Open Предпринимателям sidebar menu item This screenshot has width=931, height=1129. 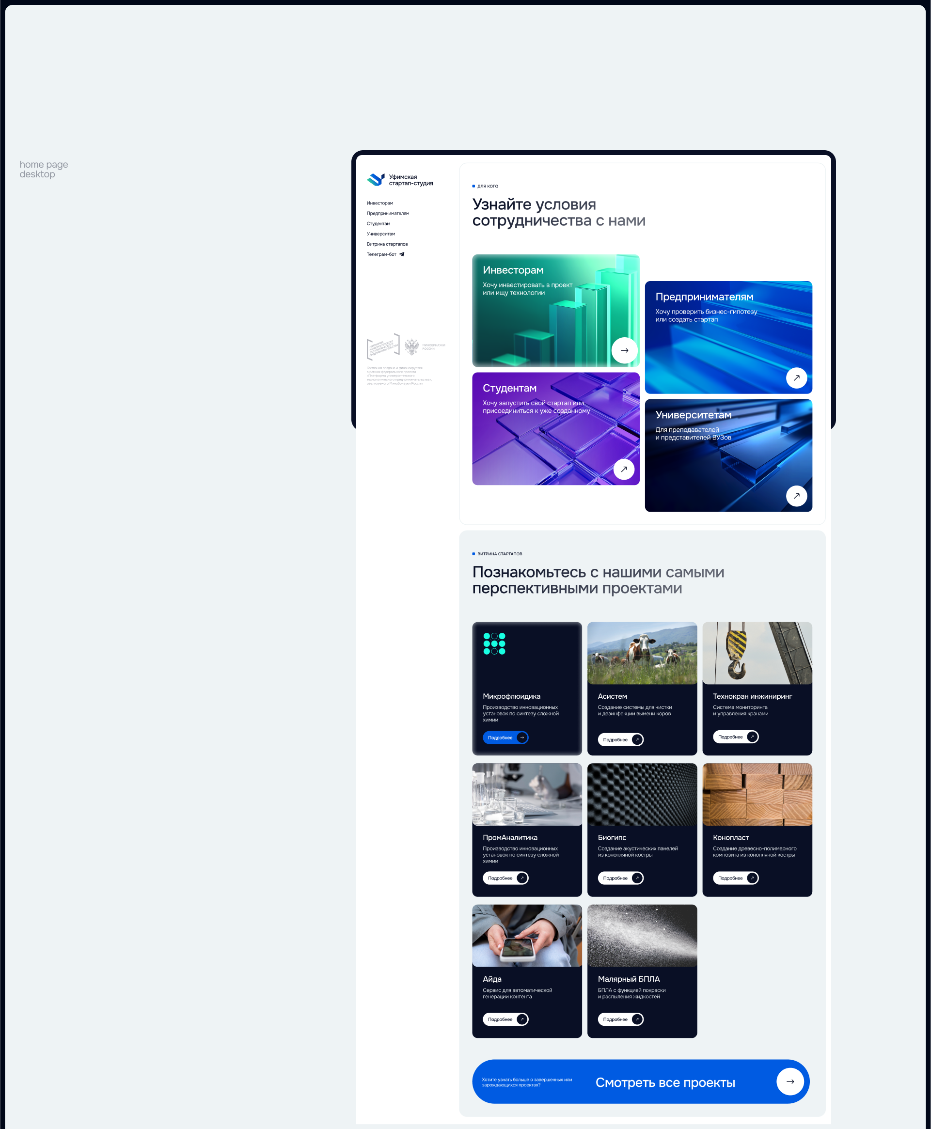tap(388, 213)
